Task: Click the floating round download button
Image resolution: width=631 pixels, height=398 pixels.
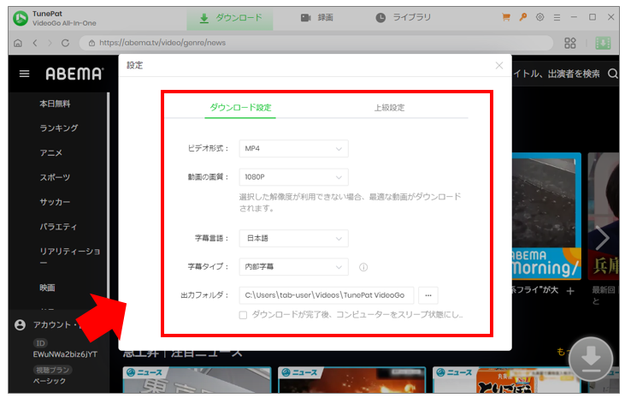Action: (x=591, y=359)
